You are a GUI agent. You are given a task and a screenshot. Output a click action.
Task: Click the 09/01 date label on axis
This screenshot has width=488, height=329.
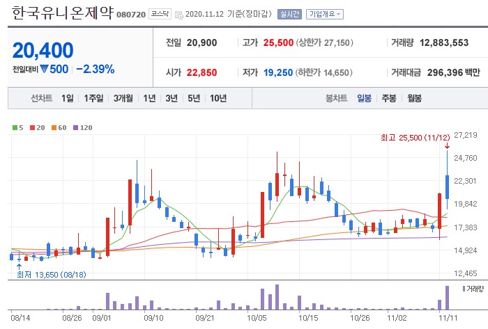pyautogui.click(x=102, y=318)
